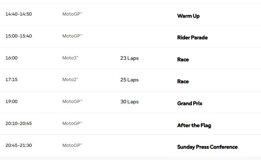Open the Grand Prix session entry
261x160 pixels.
(190, 103)
